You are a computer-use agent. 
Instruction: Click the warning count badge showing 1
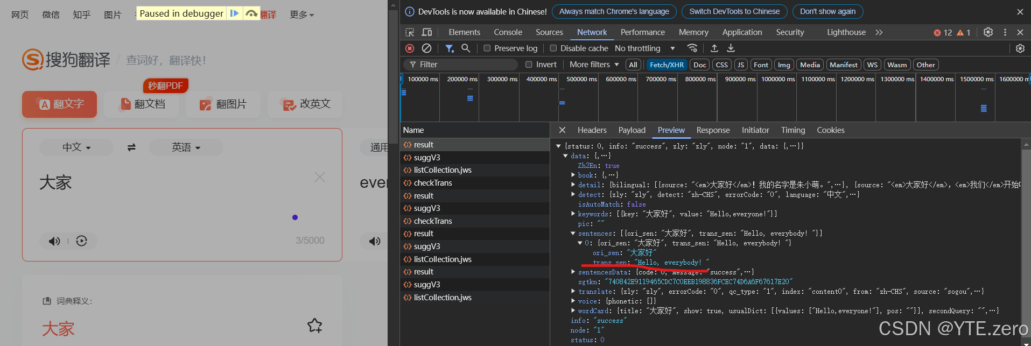(x=964, y=33)
